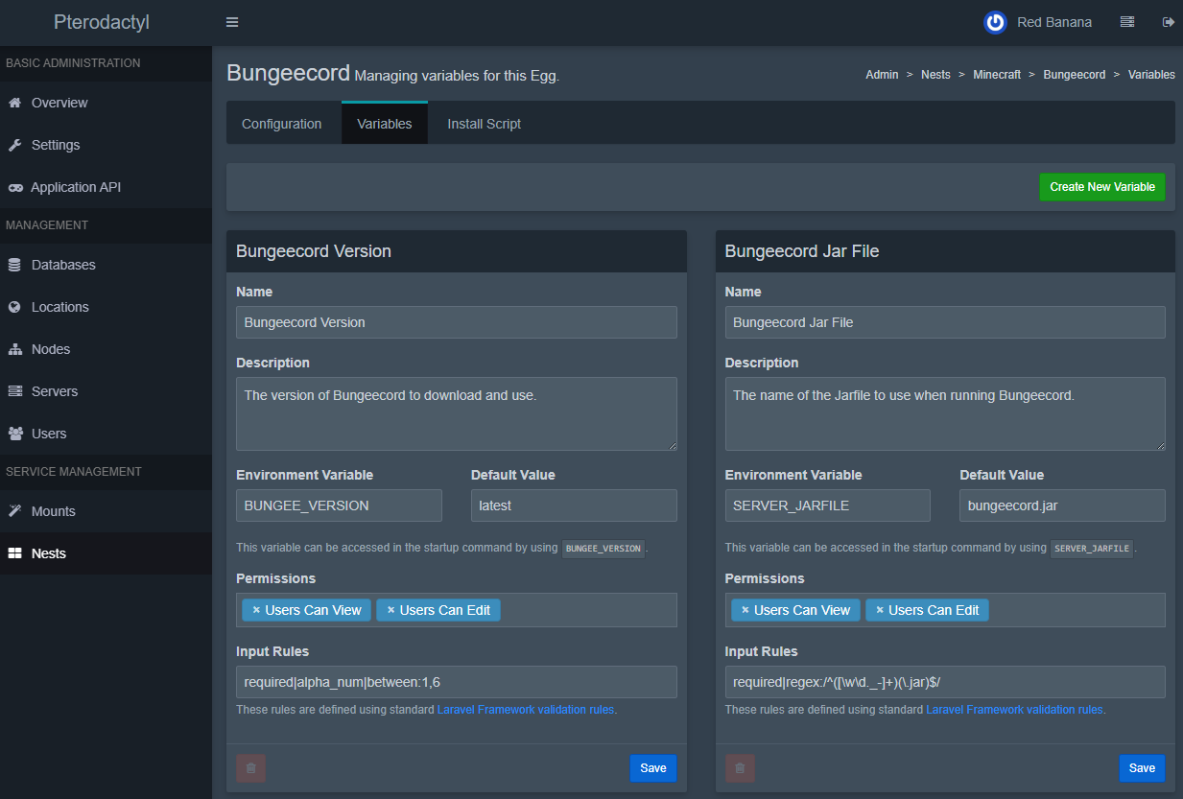Go to Admin in the breadcrumb
The width and height of the screenshot is (1183, 799).
pyautogui.click(x=882, y=74)
